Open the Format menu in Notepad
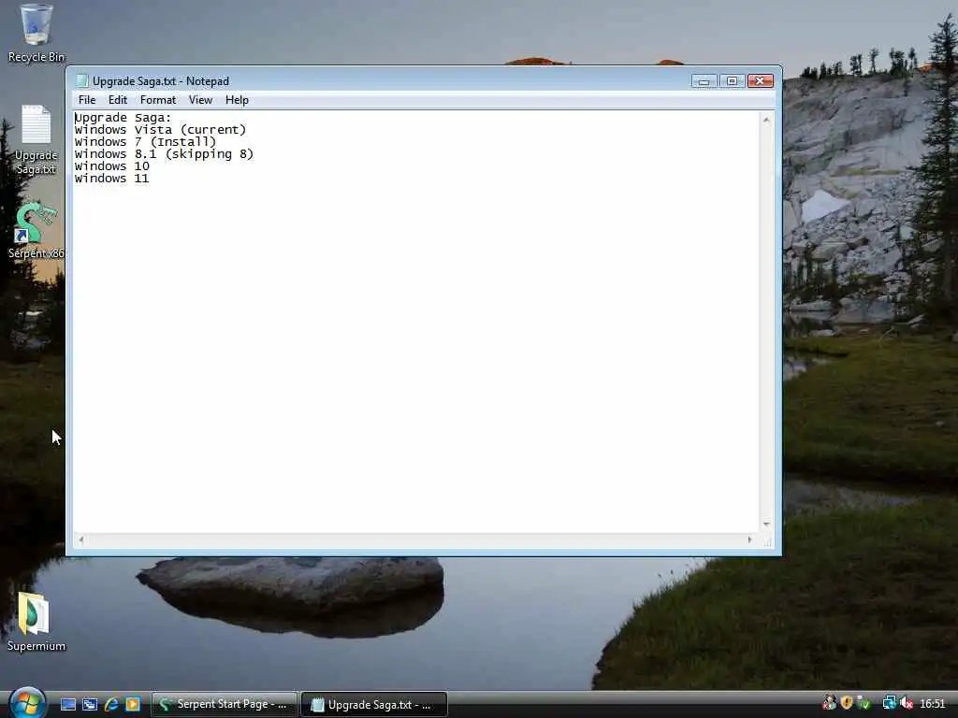The width and height of the screenshot is (958, 718). 157,99
